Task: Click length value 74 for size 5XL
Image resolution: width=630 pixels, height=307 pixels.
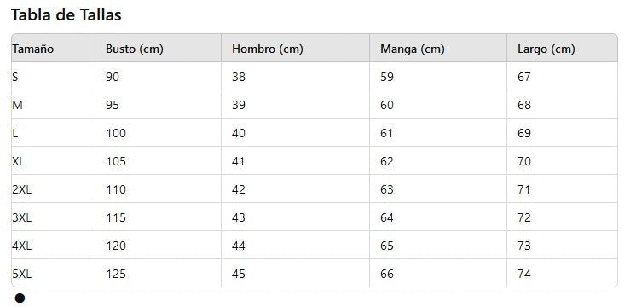Action: [x=524, y=274]
